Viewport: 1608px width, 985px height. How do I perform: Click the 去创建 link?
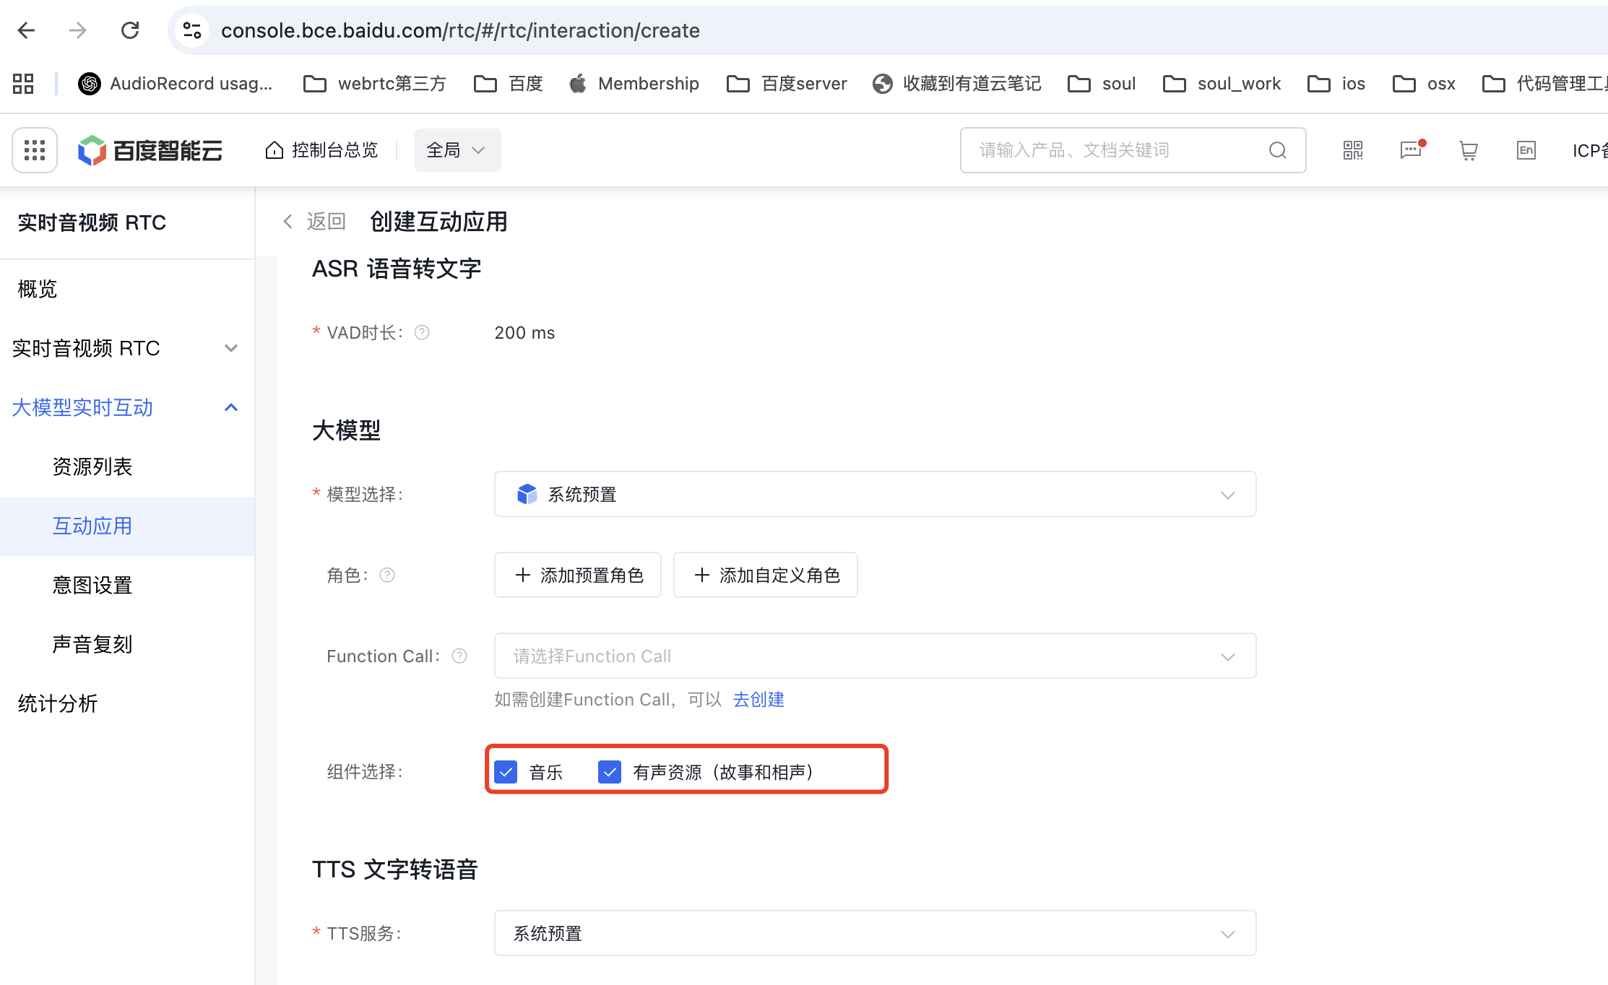coord(758,699)
